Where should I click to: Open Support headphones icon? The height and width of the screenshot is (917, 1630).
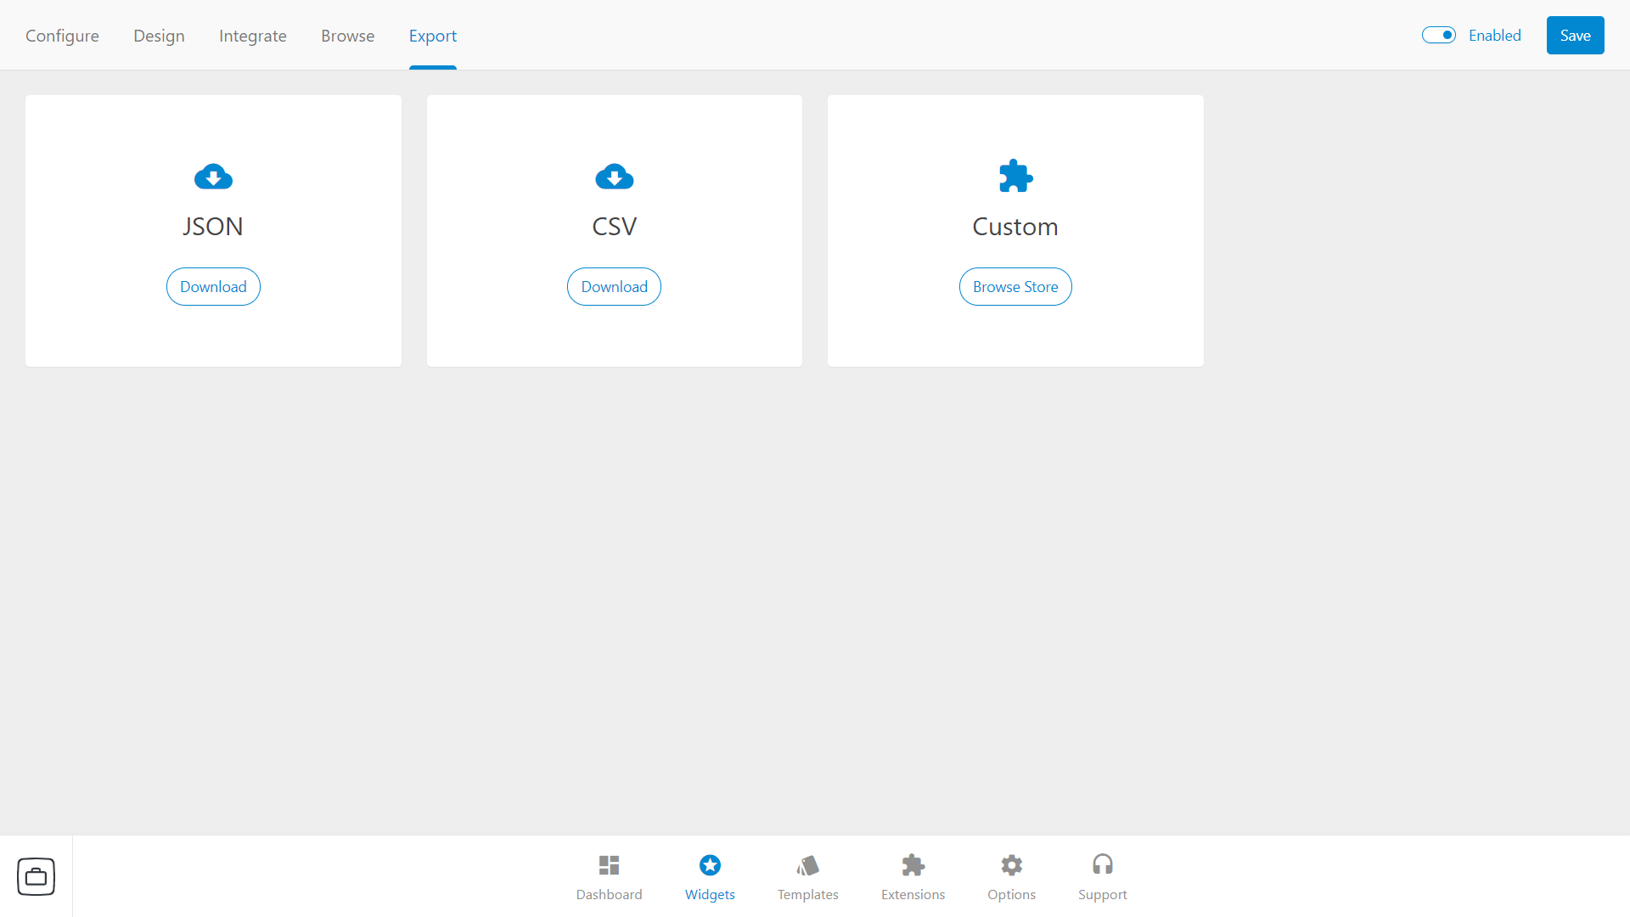tap(1102, 865)
